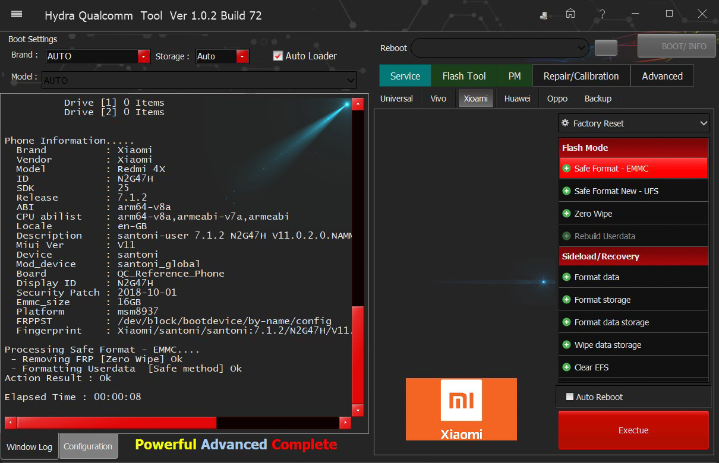Click the 'Phone Information.....' log line

(70, 141)
